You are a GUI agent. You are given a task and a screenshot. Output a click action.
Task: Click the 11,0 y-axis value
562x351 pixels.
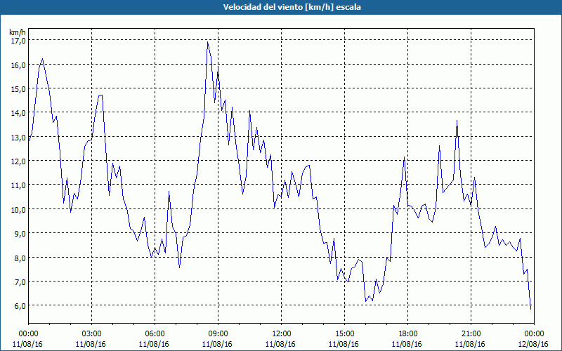point(18,185)
